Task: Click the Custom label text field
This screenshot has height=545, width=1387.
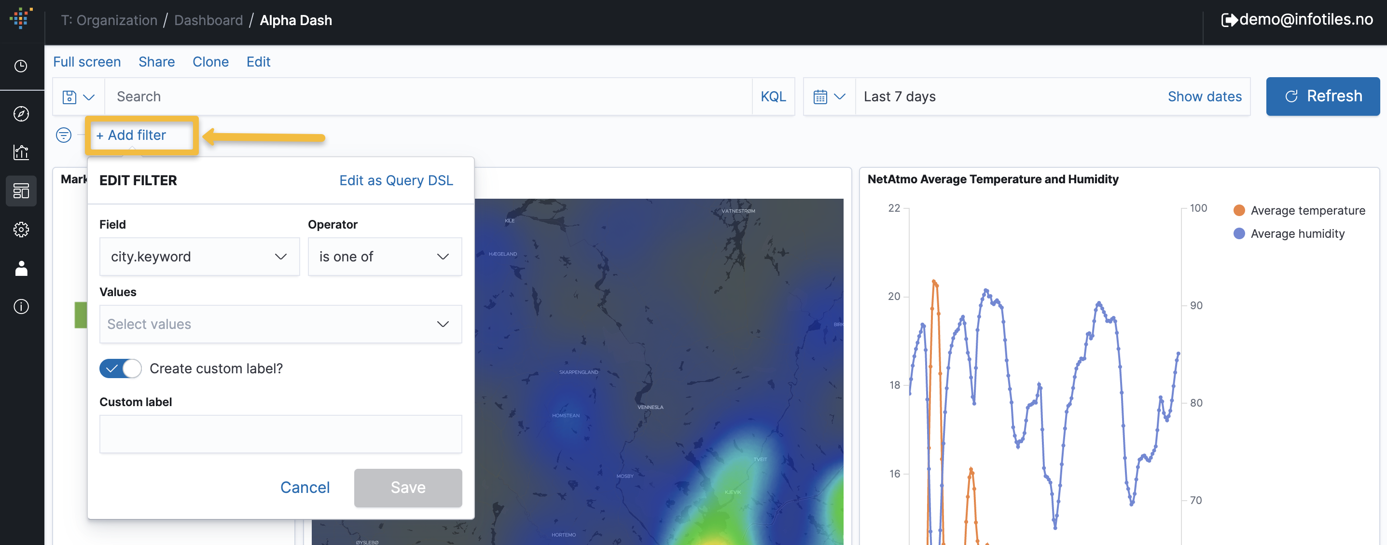Action: tap(280, 434)
